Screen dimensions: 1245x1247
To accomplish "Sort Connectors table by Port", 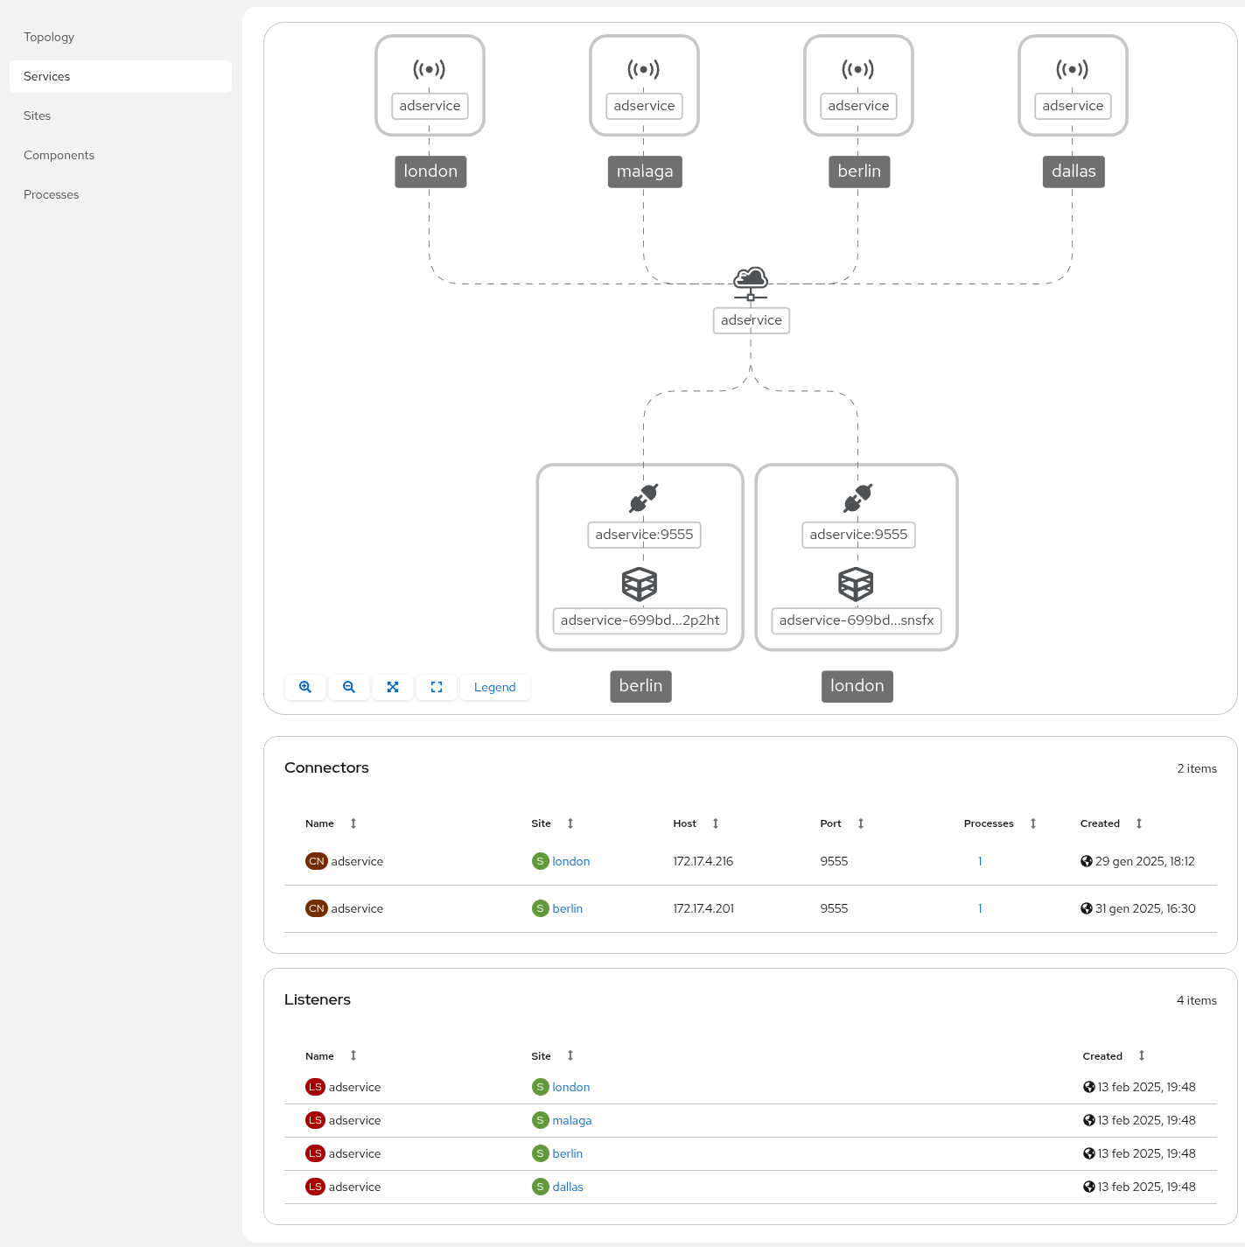I will (x=860, y=823).
